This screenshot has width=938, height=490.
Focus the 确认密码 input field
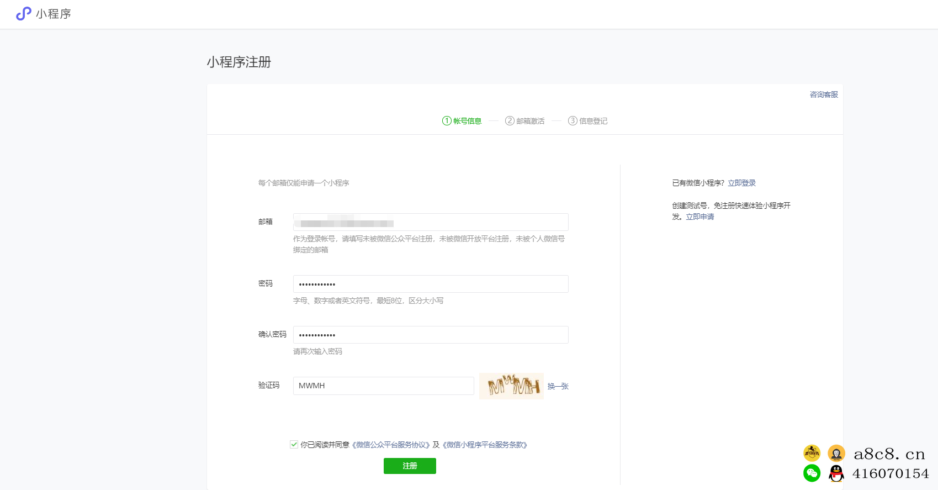click(x=431, y=335)
